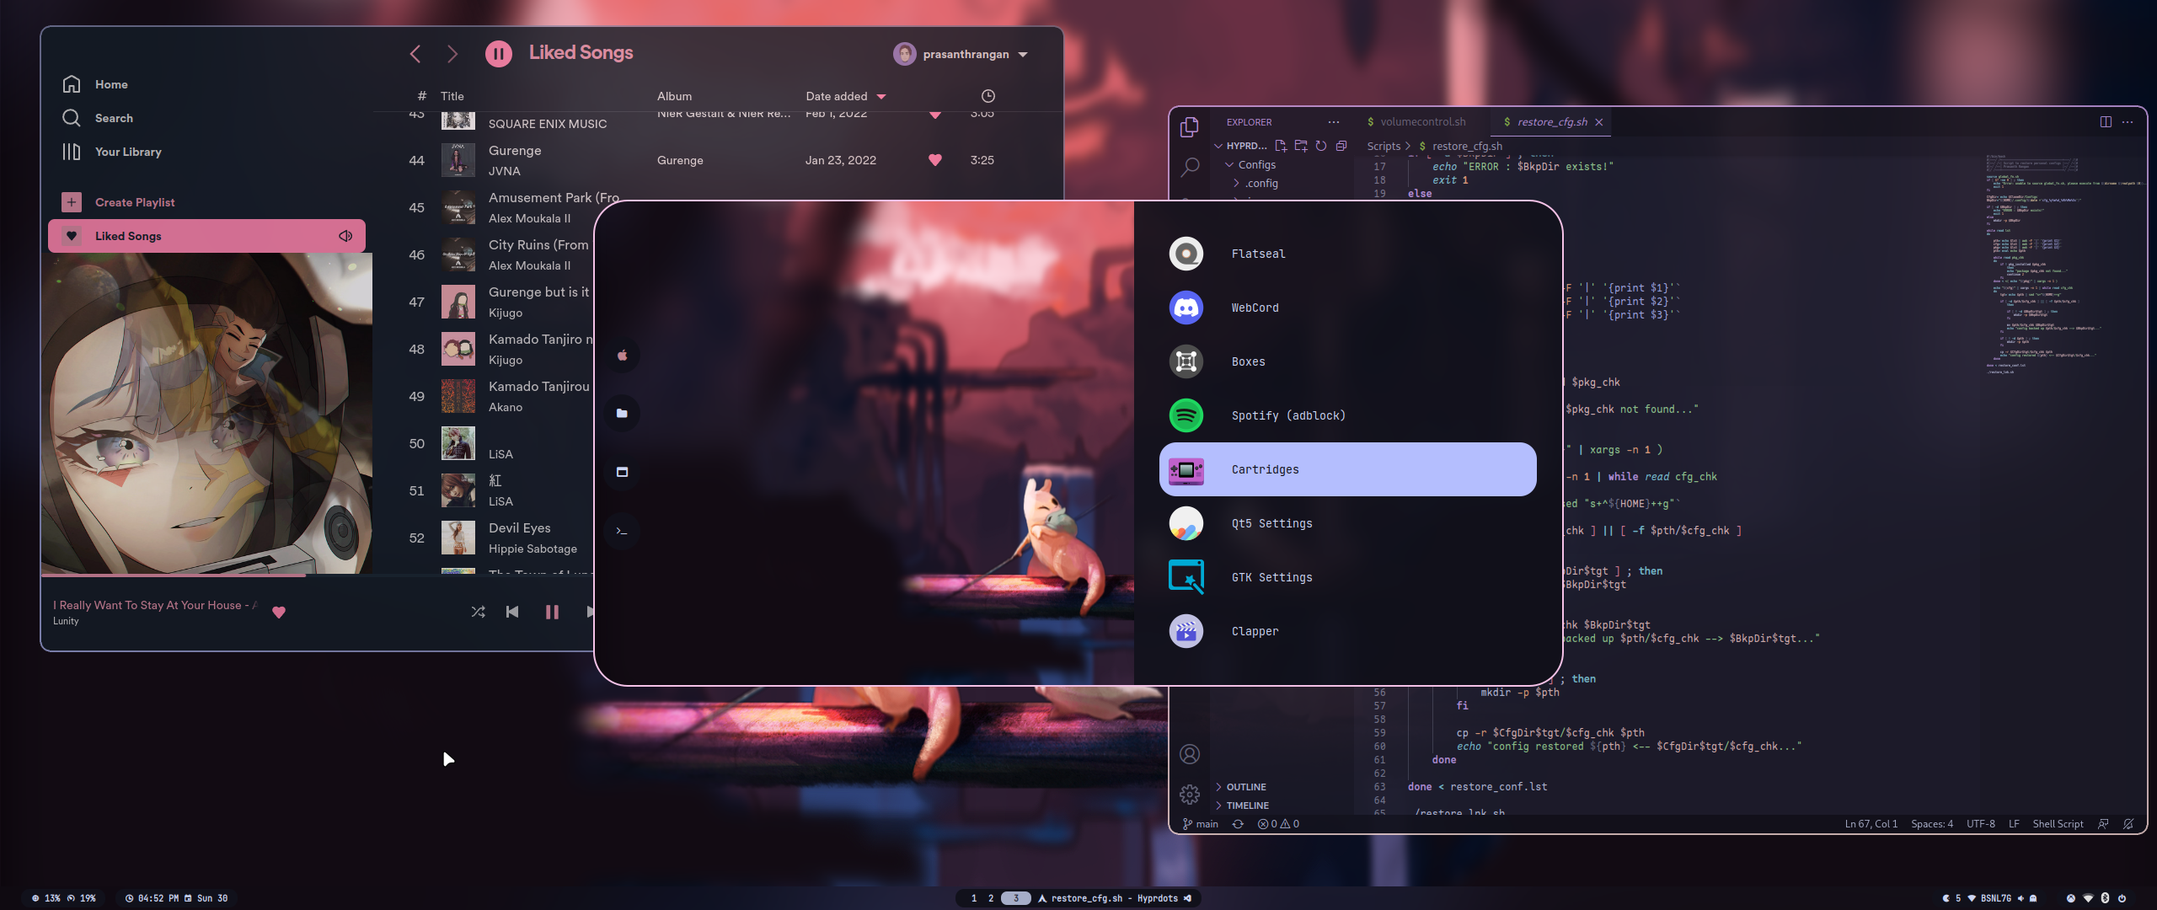The height and width of the screenshot is (910, 2157).
Task: Pause playback in bottom player bar
Action: pyautogui.click(x=552, y=612)
